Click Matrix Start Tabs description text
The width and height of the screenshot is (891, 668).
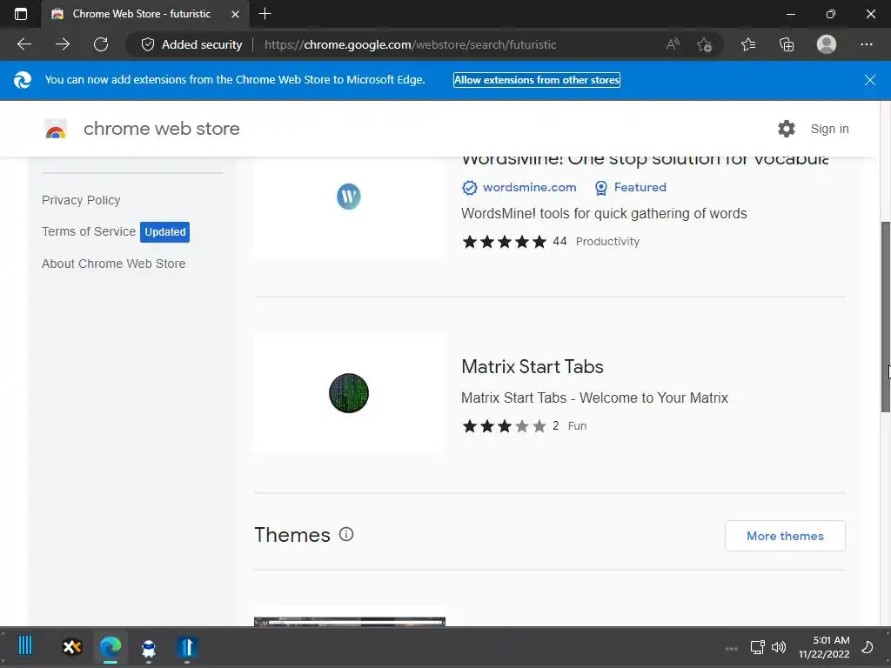click(x=594, y=397)
